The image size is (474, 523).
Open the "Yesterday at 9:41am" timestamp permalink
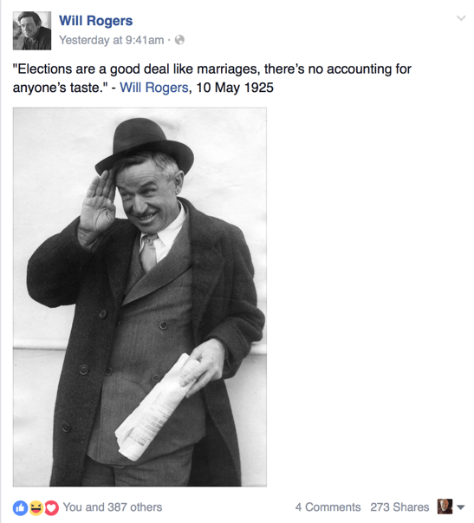coord(112,40)
